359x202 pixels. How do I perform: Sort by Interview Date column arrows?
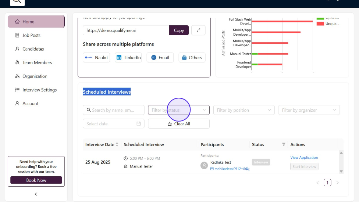(117, 145)
